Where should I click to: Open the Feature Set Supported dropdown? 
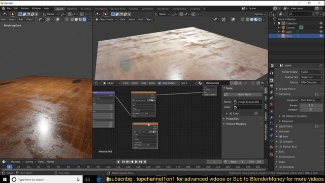[x=311, y=77]
